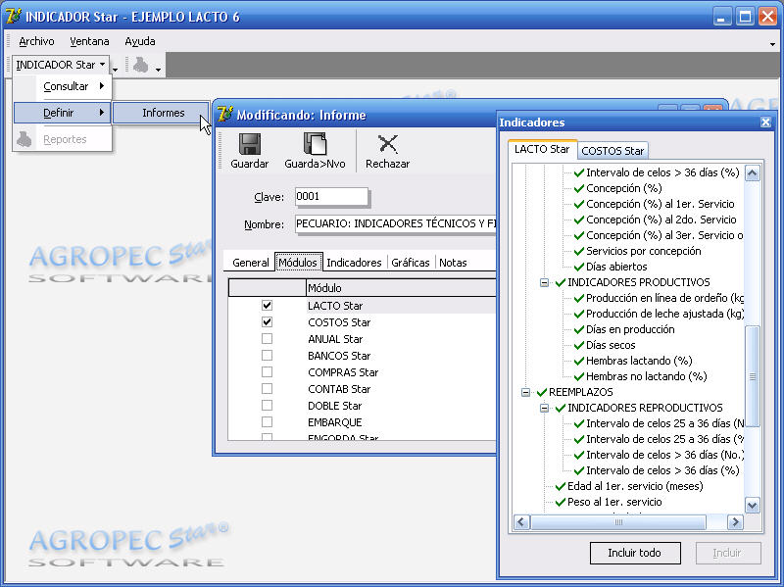Select Informes in the submenu

point(161,113)
